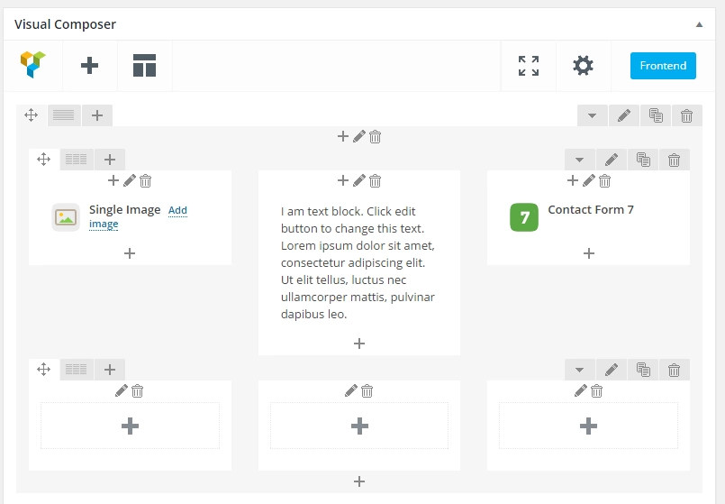Screen dimensions: 725x504
Task: Clone the outer row via top copy icon
Action: point(656,115)
